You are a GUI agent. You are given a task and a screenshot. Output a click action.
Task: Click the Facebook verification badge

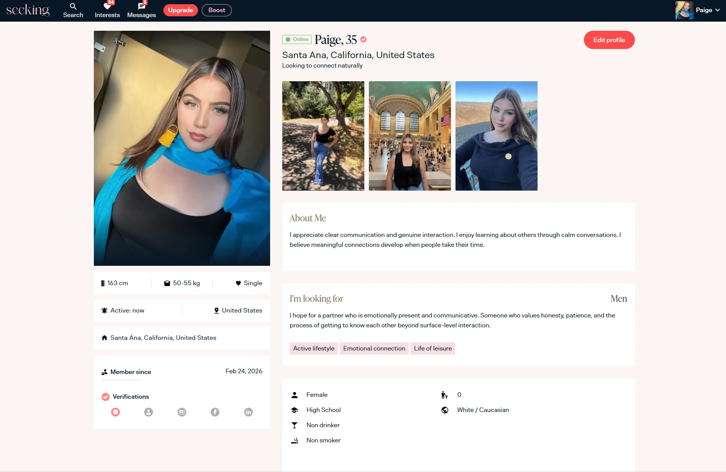215,412
